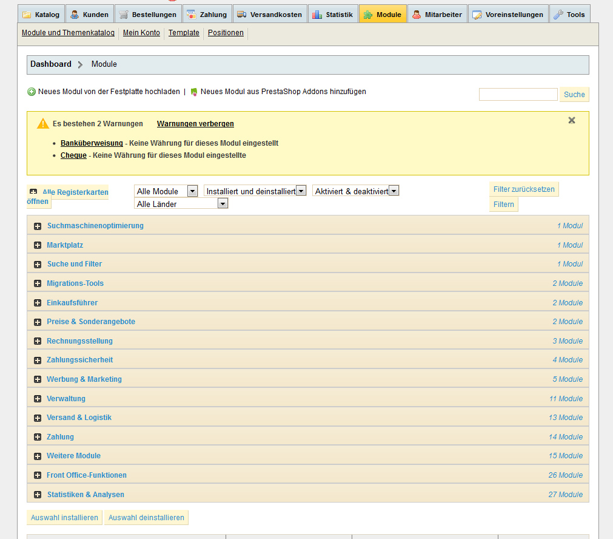Switch to the Katalog tab
613x539 pixels.
[41, 14]
